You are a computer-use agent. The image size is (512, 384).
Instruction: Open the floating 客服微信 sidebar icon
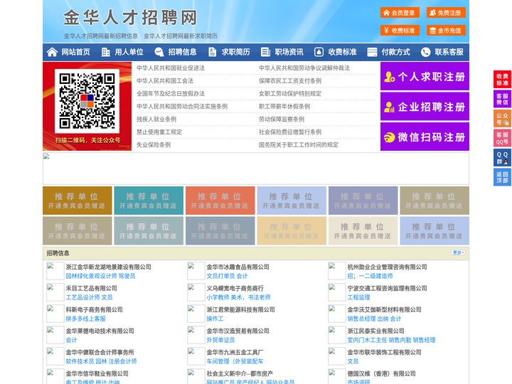[x=502, y=99]
